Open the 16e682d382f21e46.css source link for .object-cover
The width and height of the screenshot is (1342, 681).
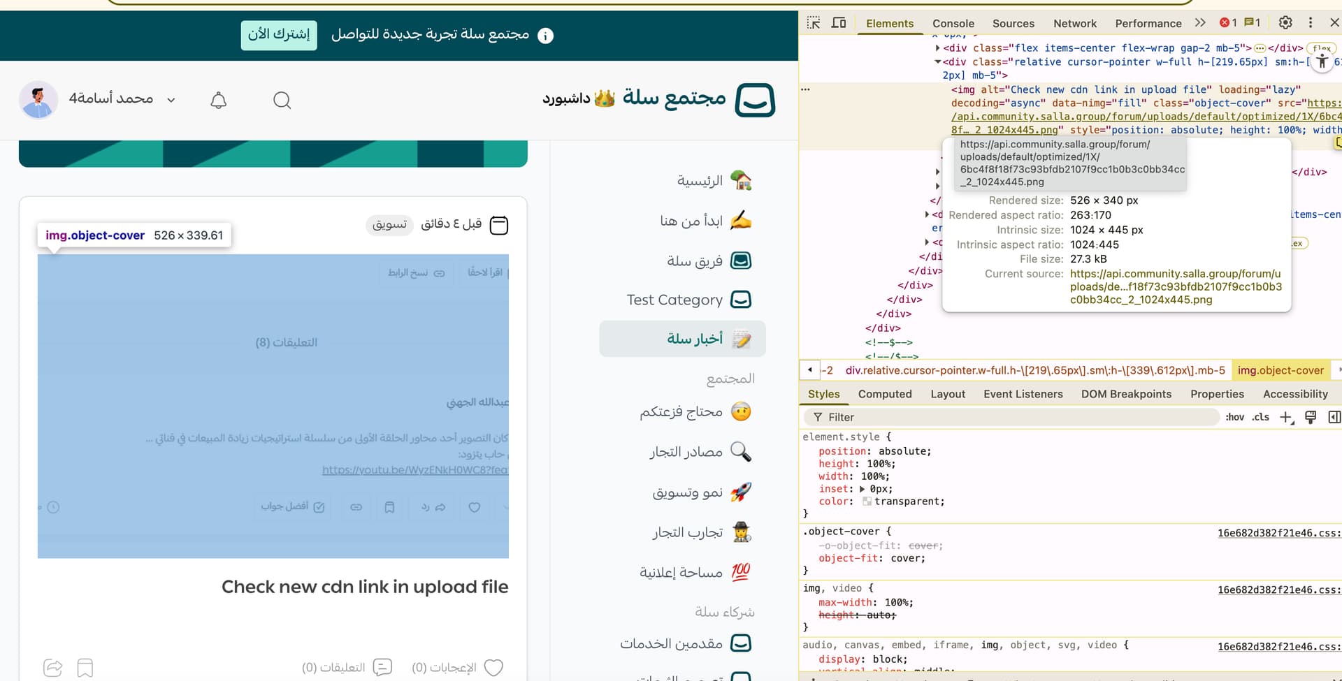point(1278,533)
